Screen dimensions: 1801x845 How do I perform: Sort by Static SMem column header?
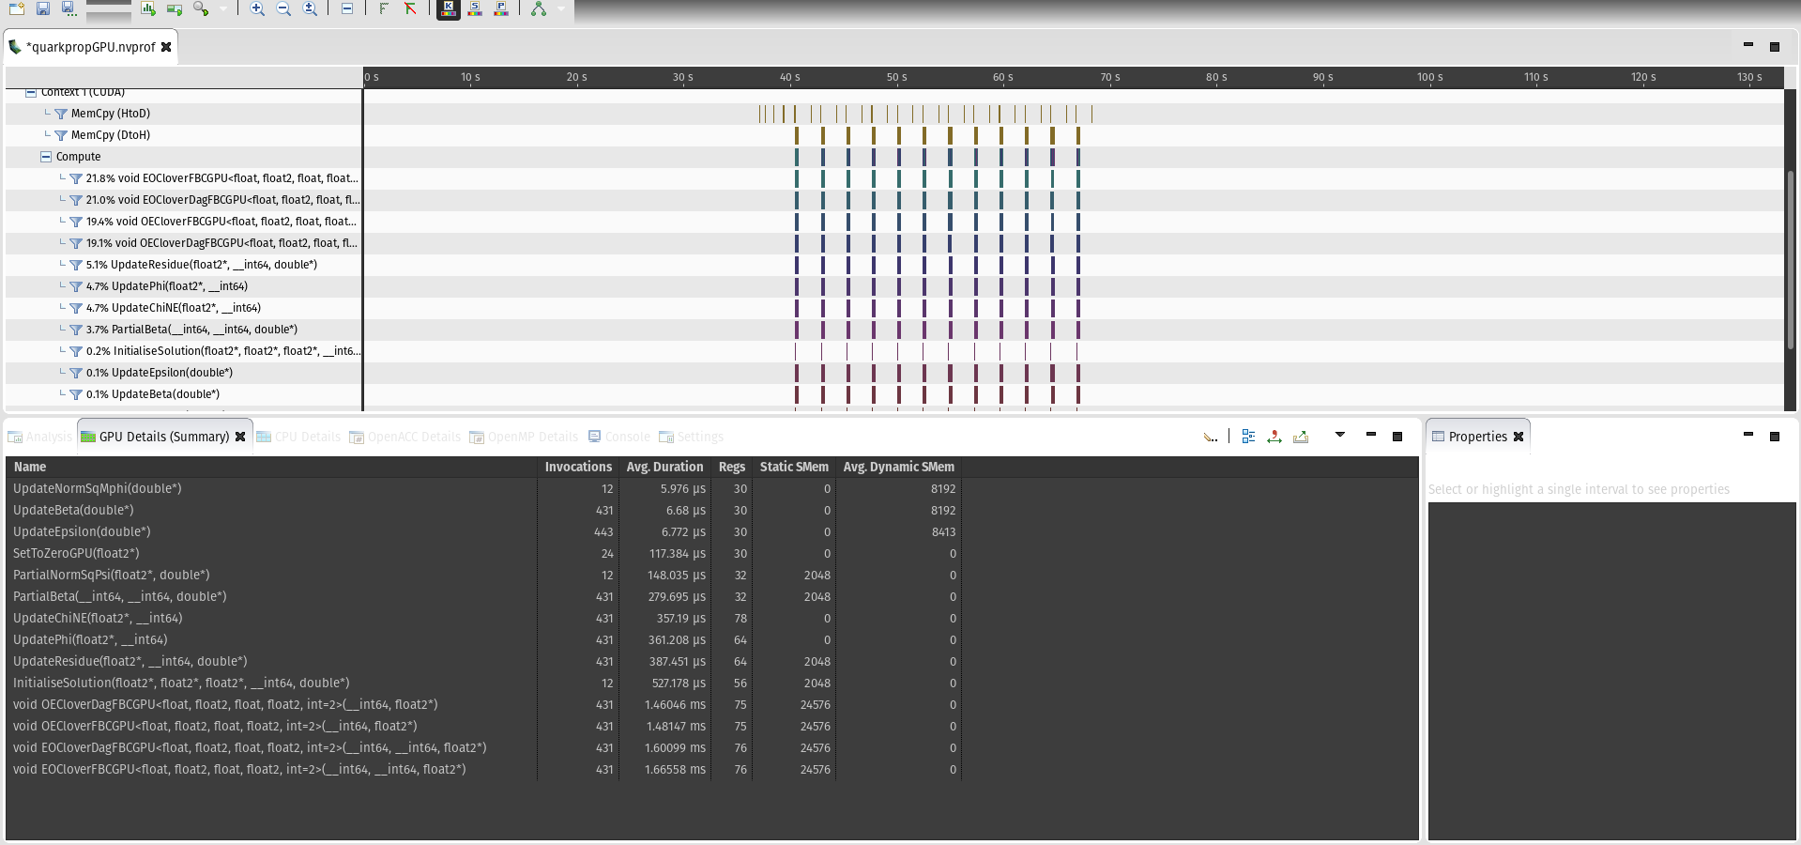(794, 467)
